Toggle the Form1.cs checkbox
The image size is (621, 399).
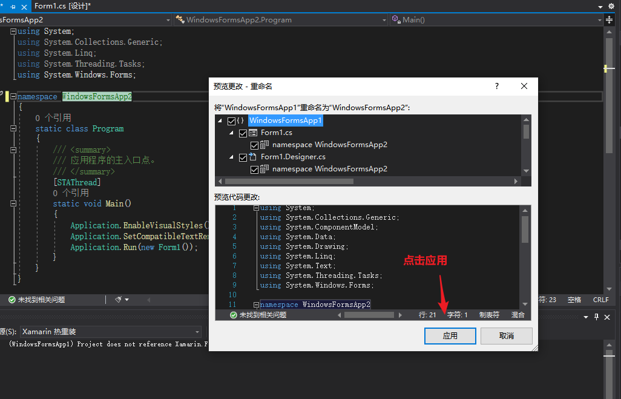(x=243, y=133)
